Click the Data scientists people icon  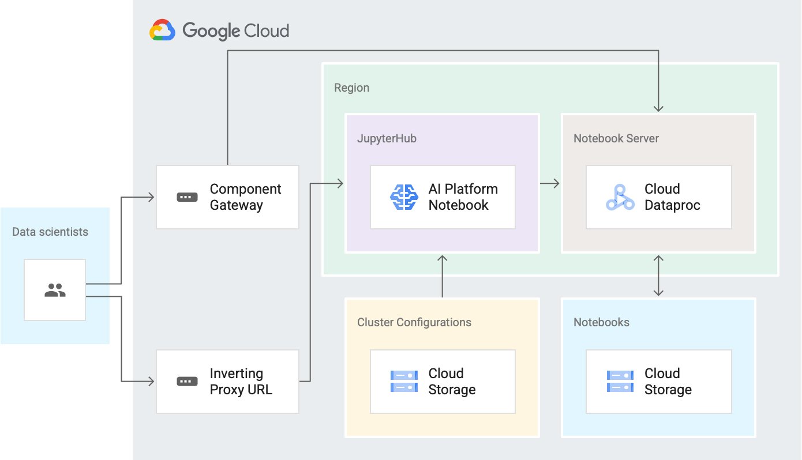[55, 290]
